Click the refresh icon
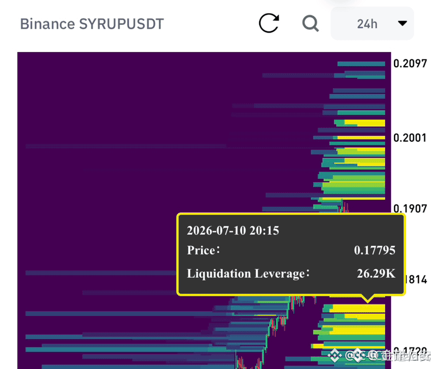Viewport: 435px width, 369px height. coord(269,23)
